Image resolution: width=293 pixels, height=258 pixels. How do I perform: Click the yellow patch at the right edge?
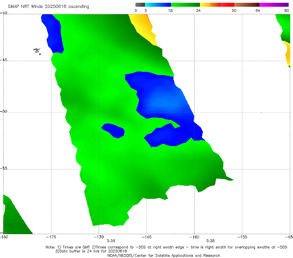[x=288, y=54]
